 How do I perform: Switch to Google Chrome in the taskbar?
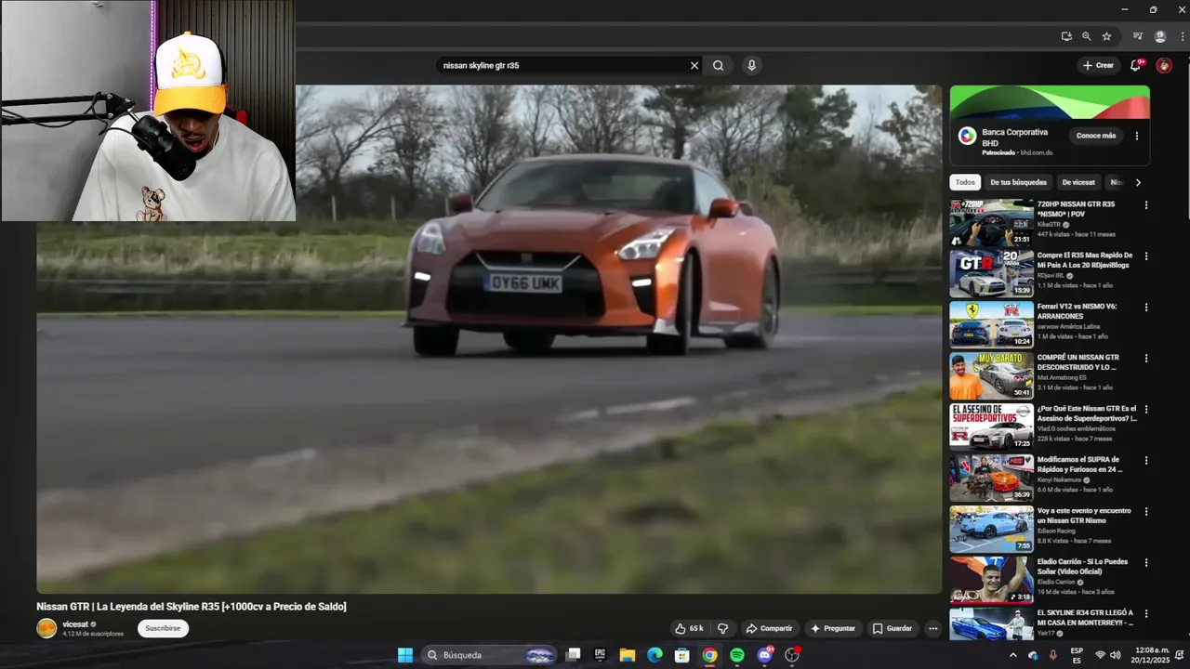709,655
